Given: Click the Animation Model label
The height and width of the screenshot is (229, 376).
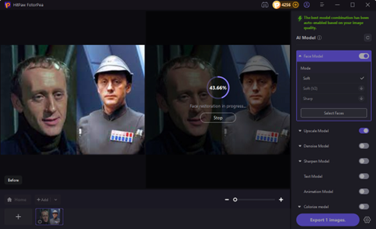Looking at the screenshot, I should point(318,191).
